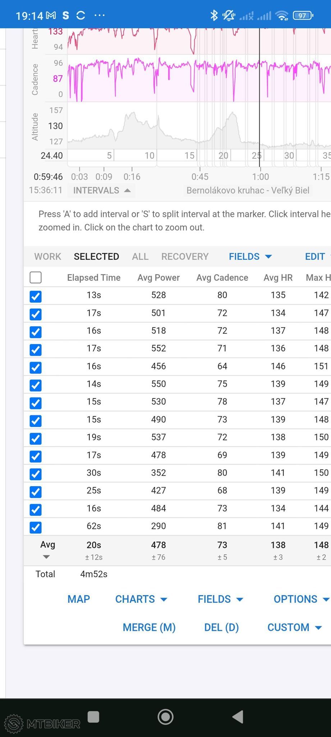The width and height of the screenshot is (331, 737).
Task: Tap the Android back navigation icon
Action: (238, 716)
